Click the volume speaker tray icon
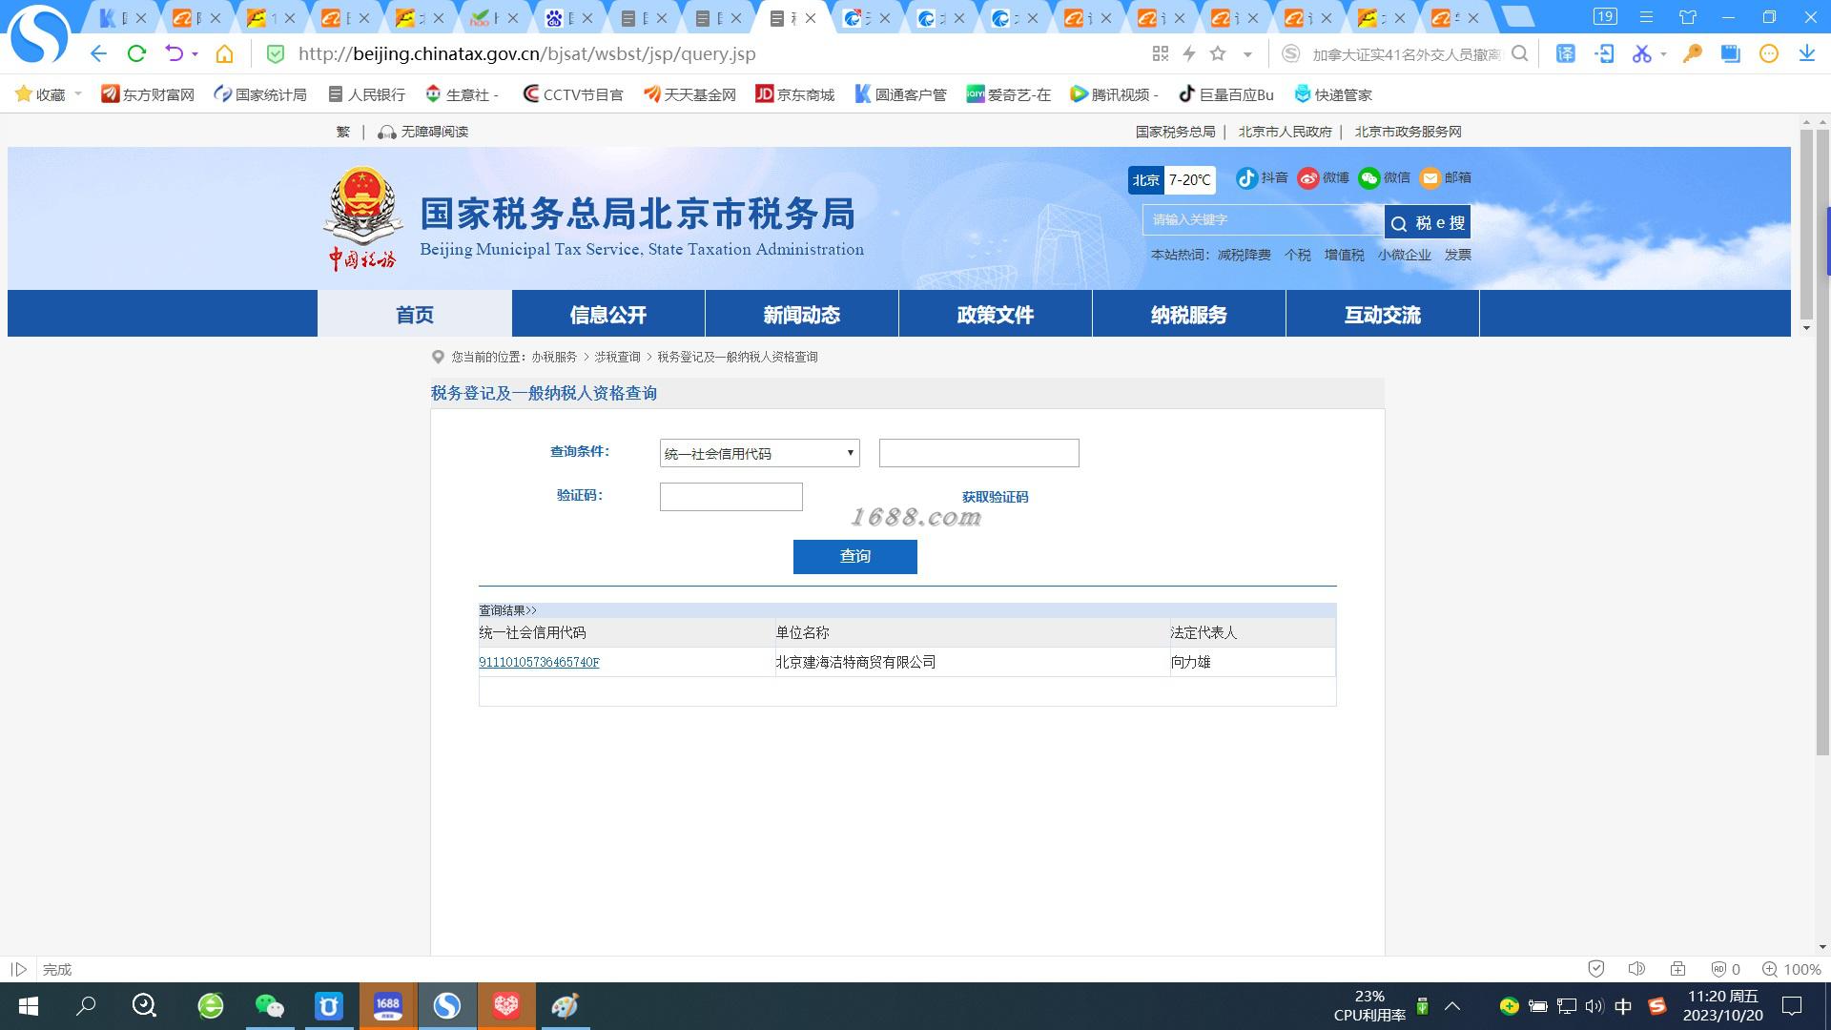The image size is (1831, 1030). 1594,1006
